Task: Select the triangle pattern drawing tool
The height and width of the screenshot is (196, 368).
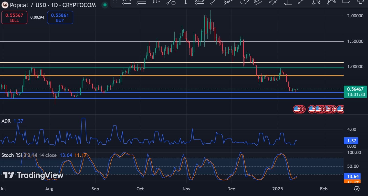Action: [317, 2]
